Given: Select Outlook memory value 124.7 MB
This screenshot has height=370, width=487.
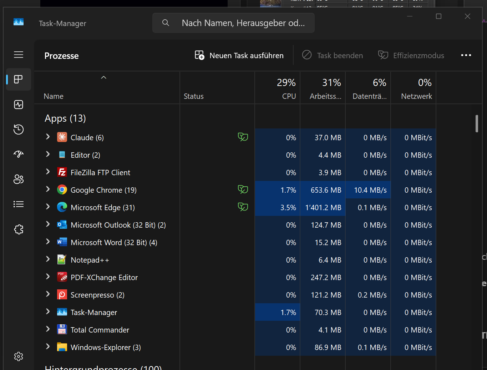Looking at the screenshot, I should point(326,225).
